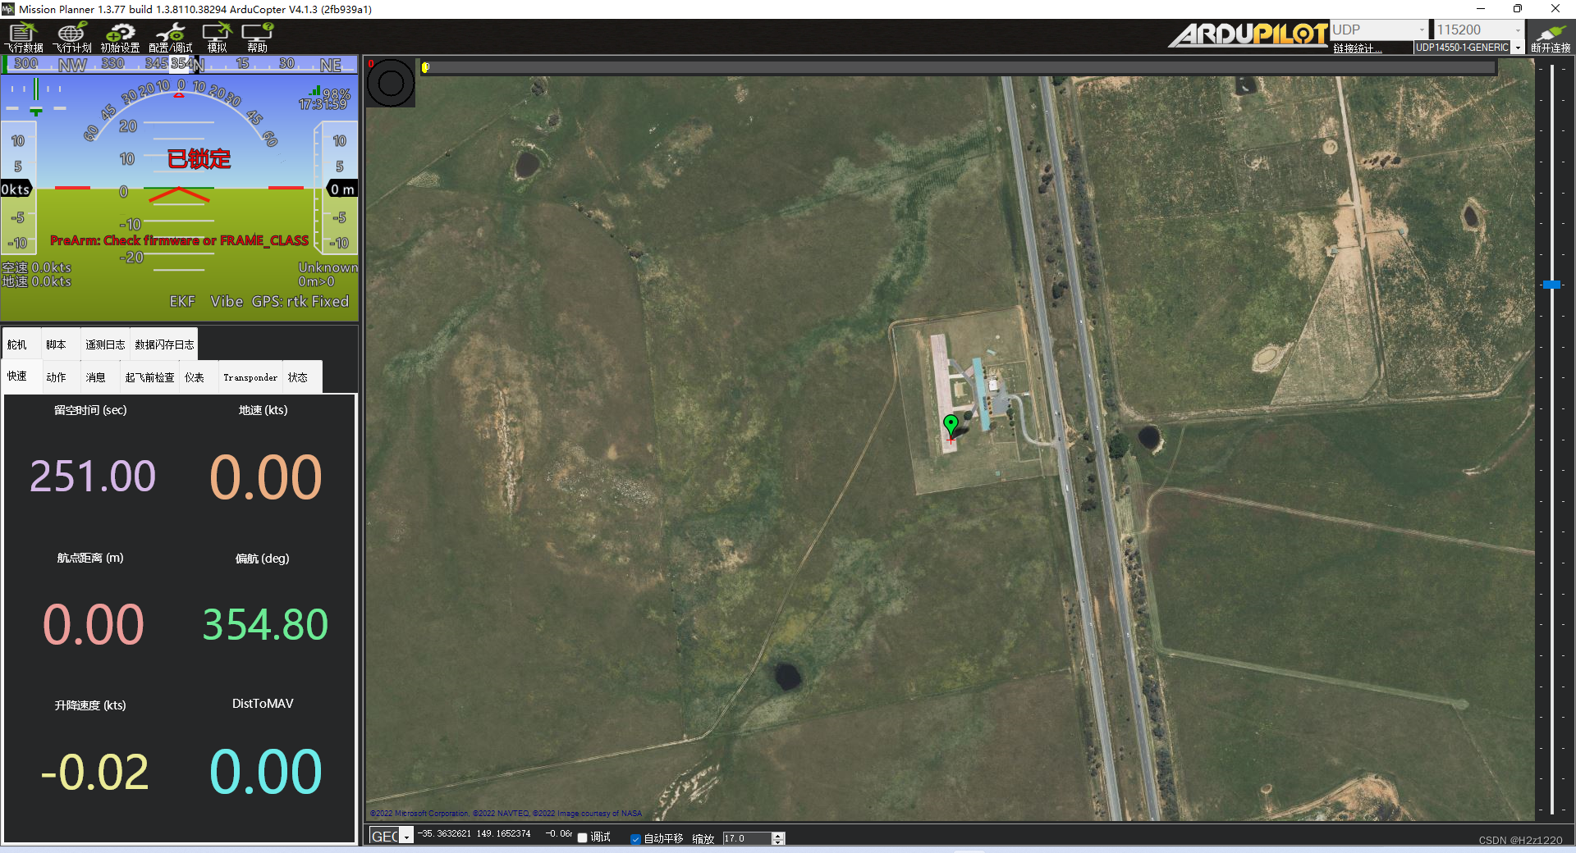Click the 17:31:59 time readout in the HUD

(323, 105)
